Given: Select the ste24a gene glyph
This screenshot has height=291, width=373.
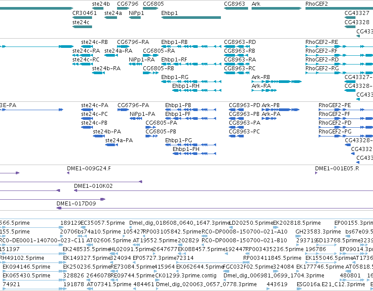Looking at the screenshot, I should click(110, 18).
